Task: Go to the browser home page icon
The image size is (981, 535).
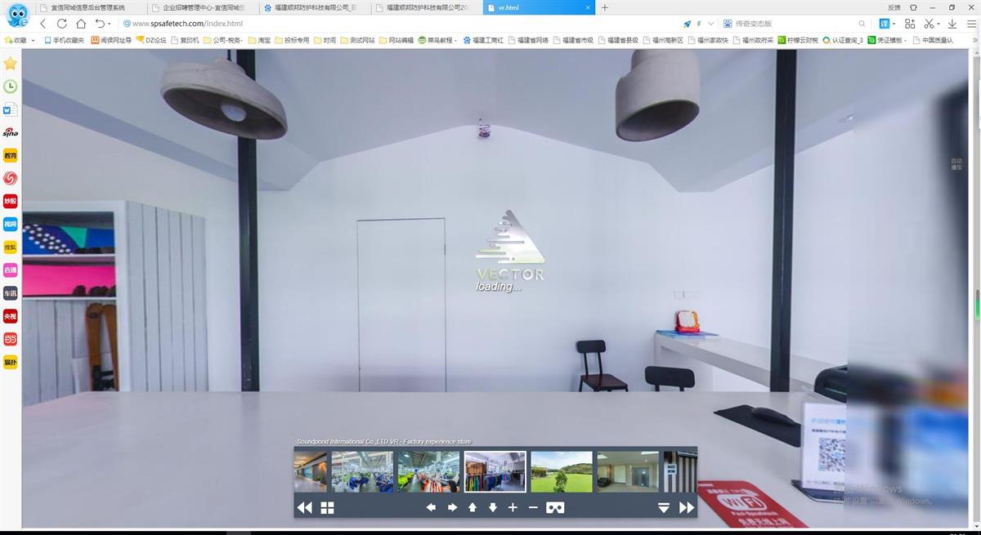Action: 81,24
